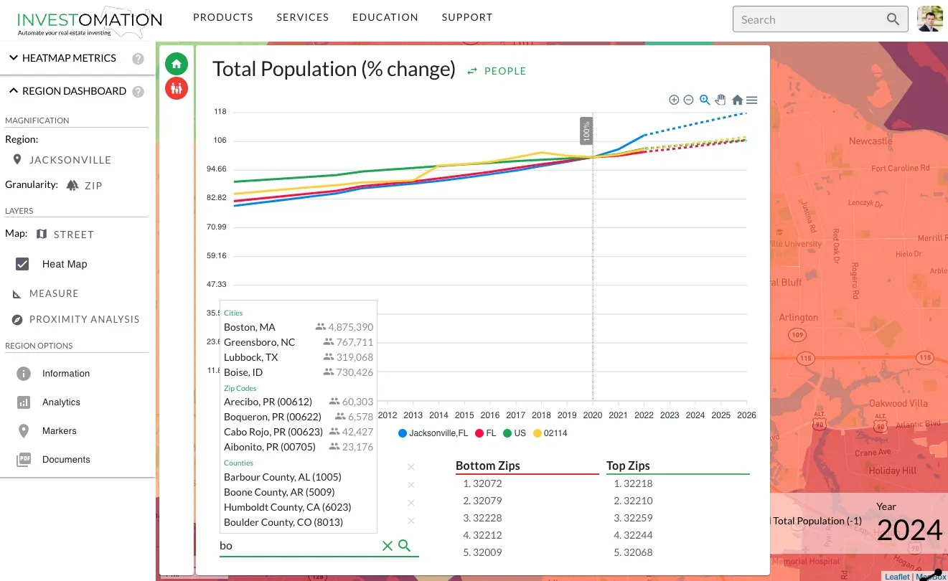Image resolution: width=948 pixels, height=581 pixels.
Task: Click help icon next to Heatmap Metrics
Action: (138, 59)
